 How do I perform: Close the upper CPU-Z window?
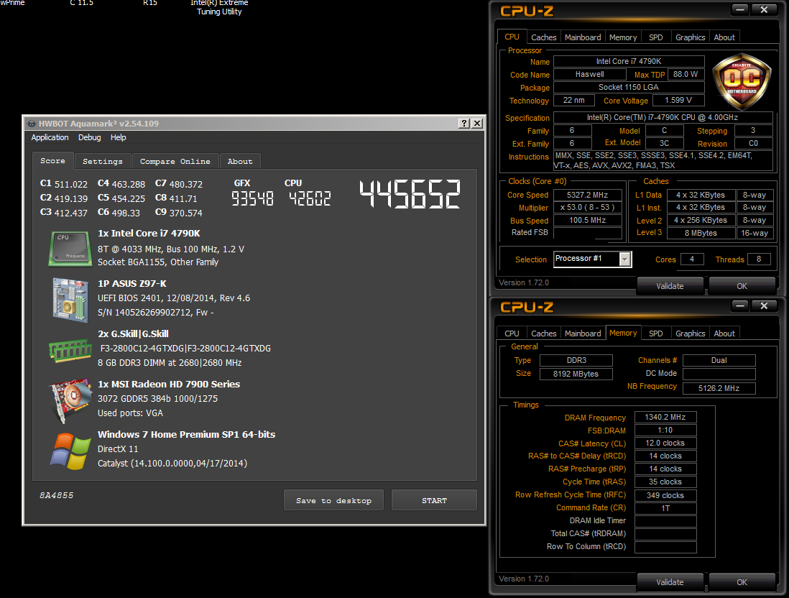click(764, 9)
